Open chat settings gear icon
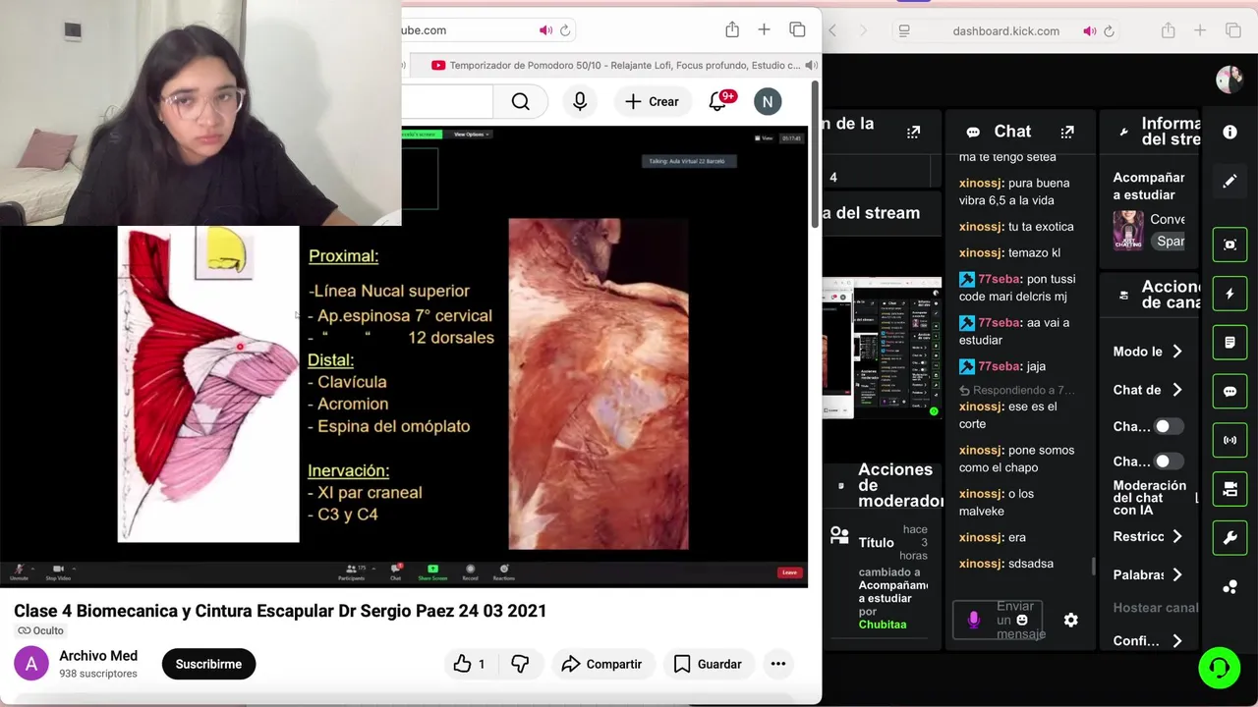The width and height of the screenshot is (1258, 707). [1070, 620]
